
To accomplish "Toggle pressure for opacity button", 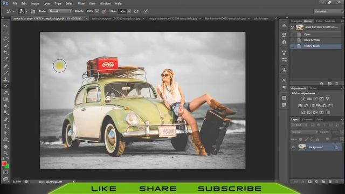I will point(104,11).
